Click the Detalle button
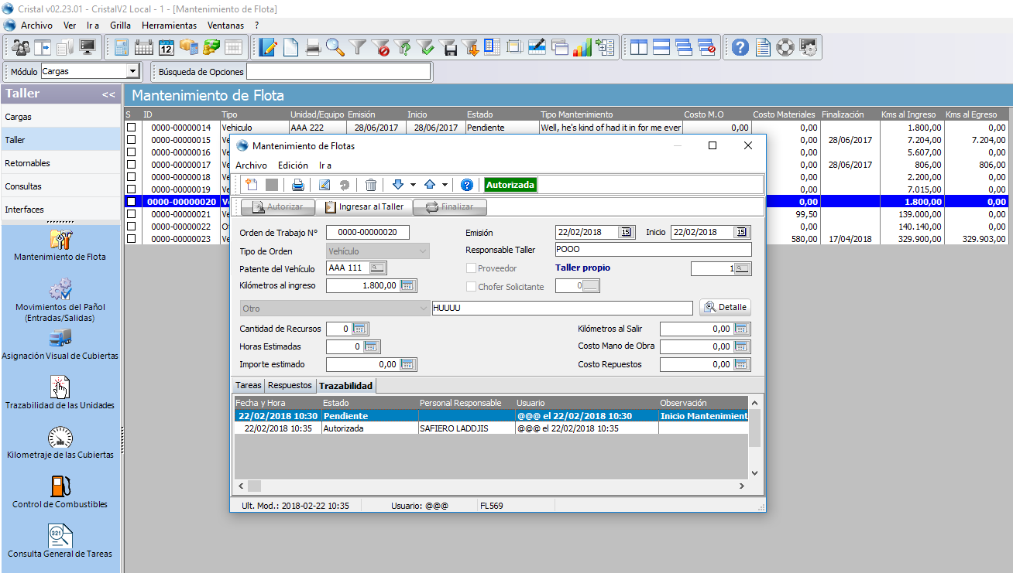The width and height of the screenshot is (1013, 573). coord(725,307)
